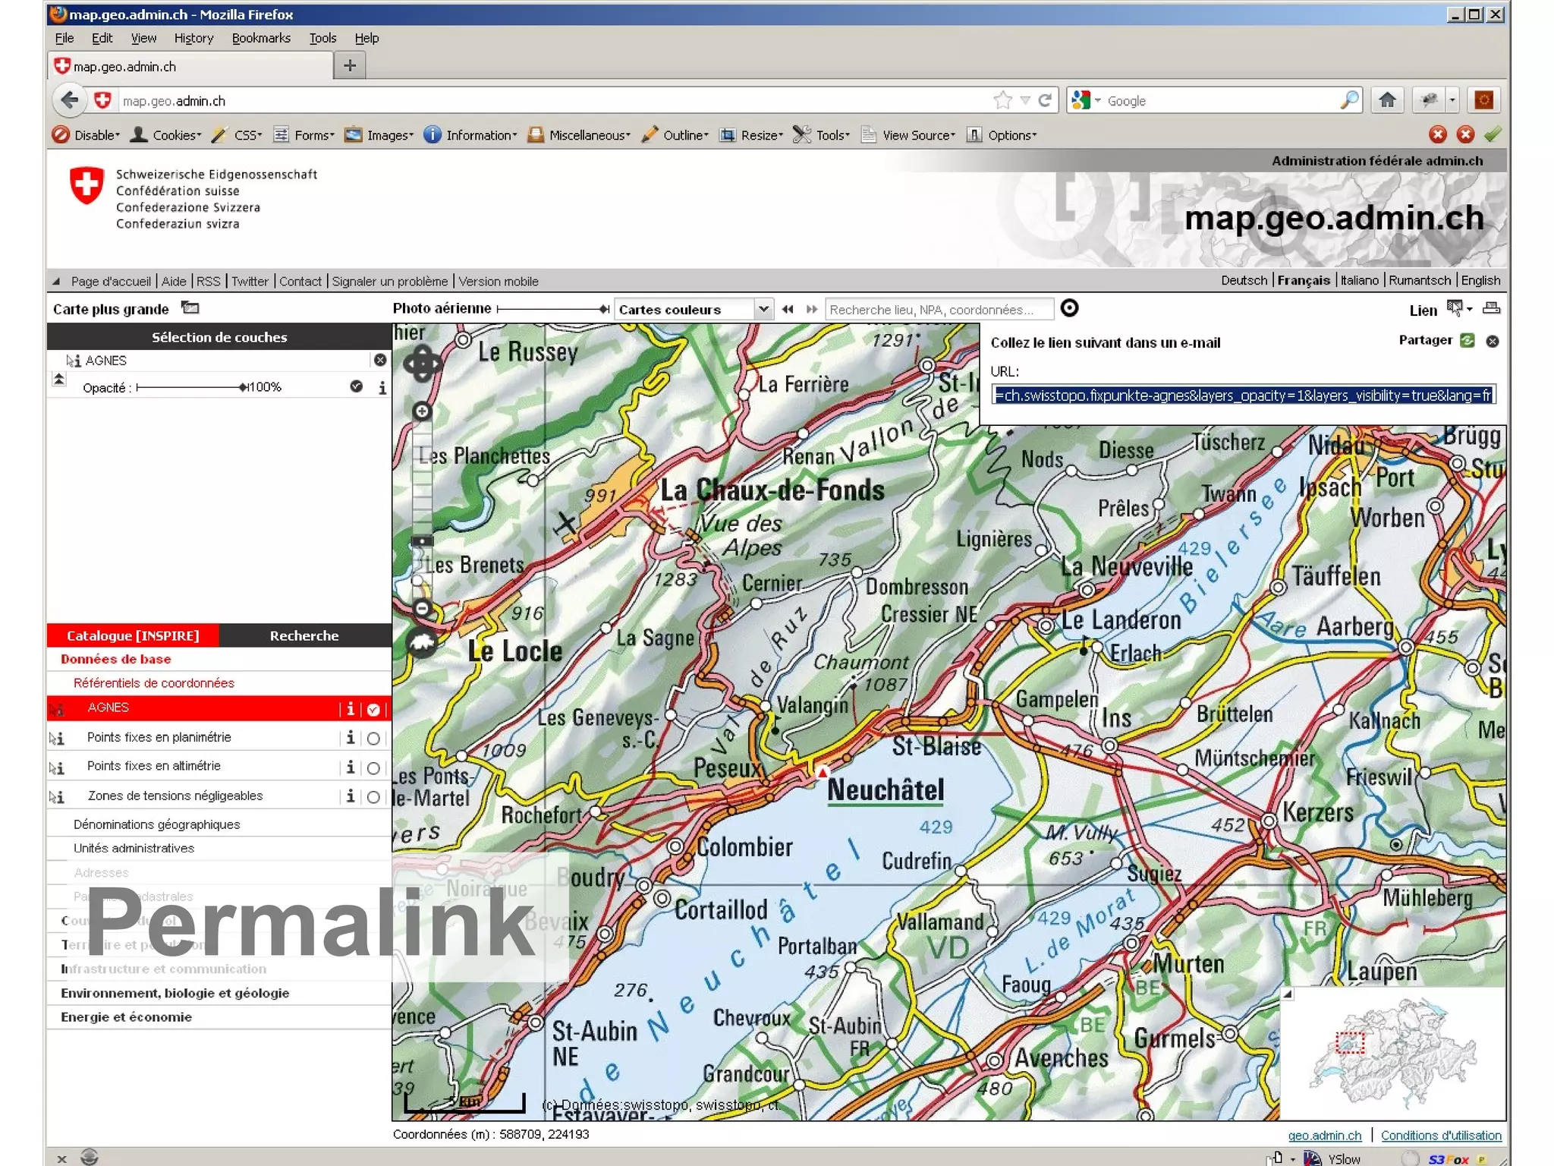Viewport: 1554px width, 1166px height.
Task: Click the browser Back arrow button
Action: (x=70, y=100)
